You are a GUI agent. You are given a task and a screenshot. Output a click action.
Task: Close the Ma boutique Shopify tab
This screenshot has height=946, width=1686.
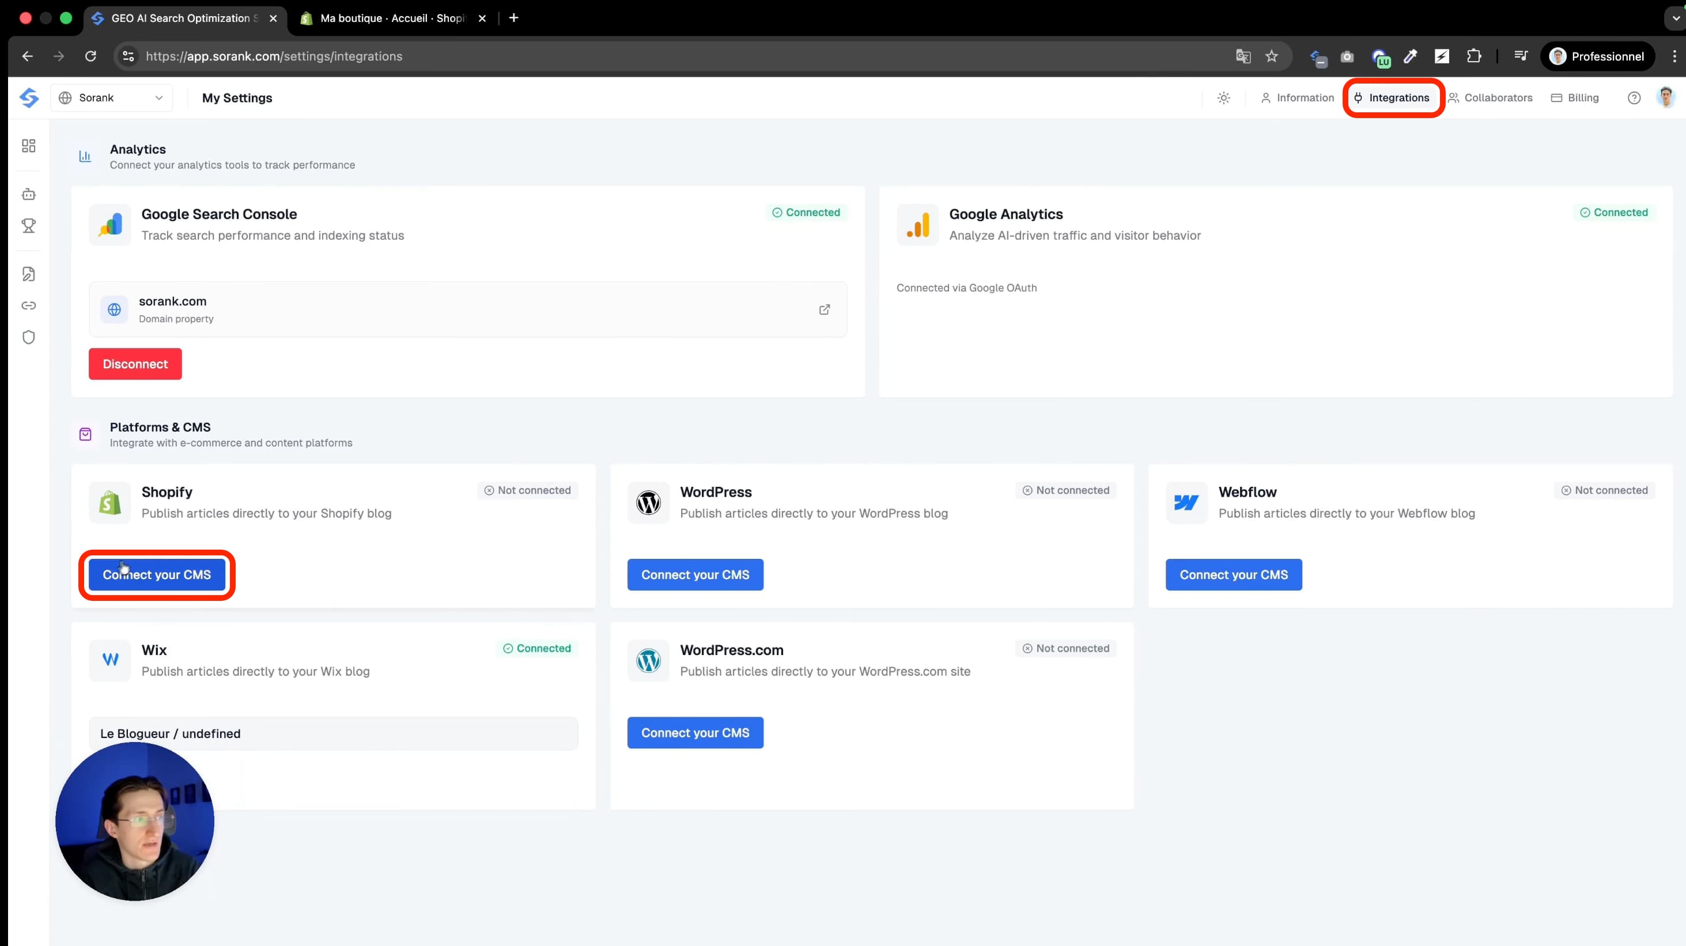482,18
